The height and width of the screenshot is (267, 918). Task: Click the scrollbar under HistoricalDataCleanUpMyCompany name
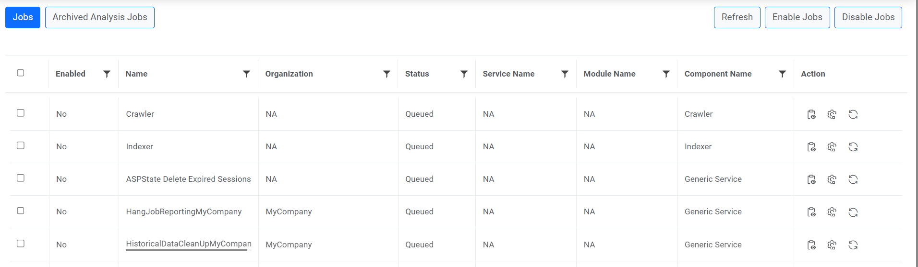click(x=186, y=250)
